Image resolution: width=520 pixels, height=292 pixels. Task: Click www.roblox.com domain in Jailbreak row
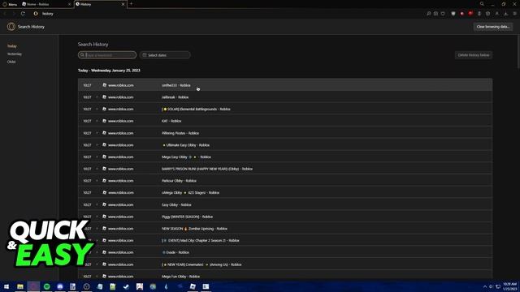121,97
